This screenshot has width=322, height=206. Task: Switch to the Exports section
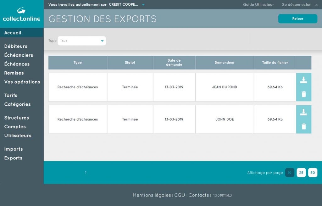tap(13, 158)
